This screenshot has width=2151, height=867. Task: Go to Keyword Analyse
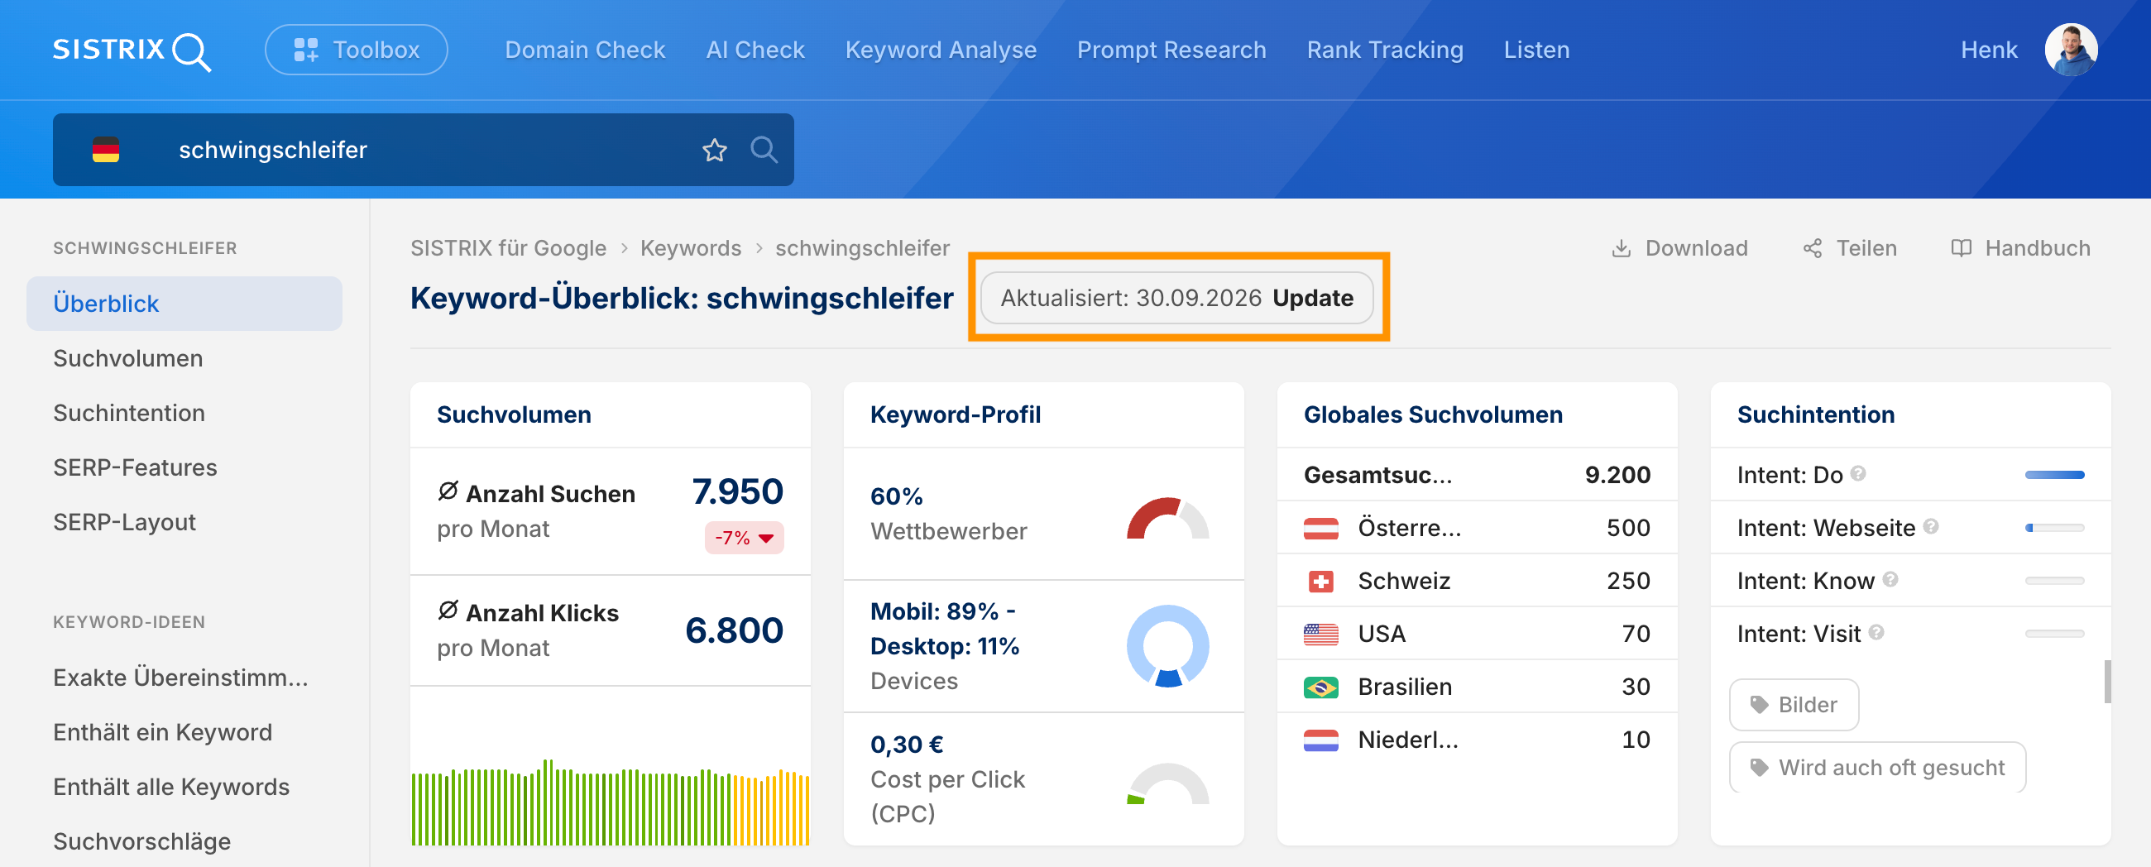click(940, 50)
